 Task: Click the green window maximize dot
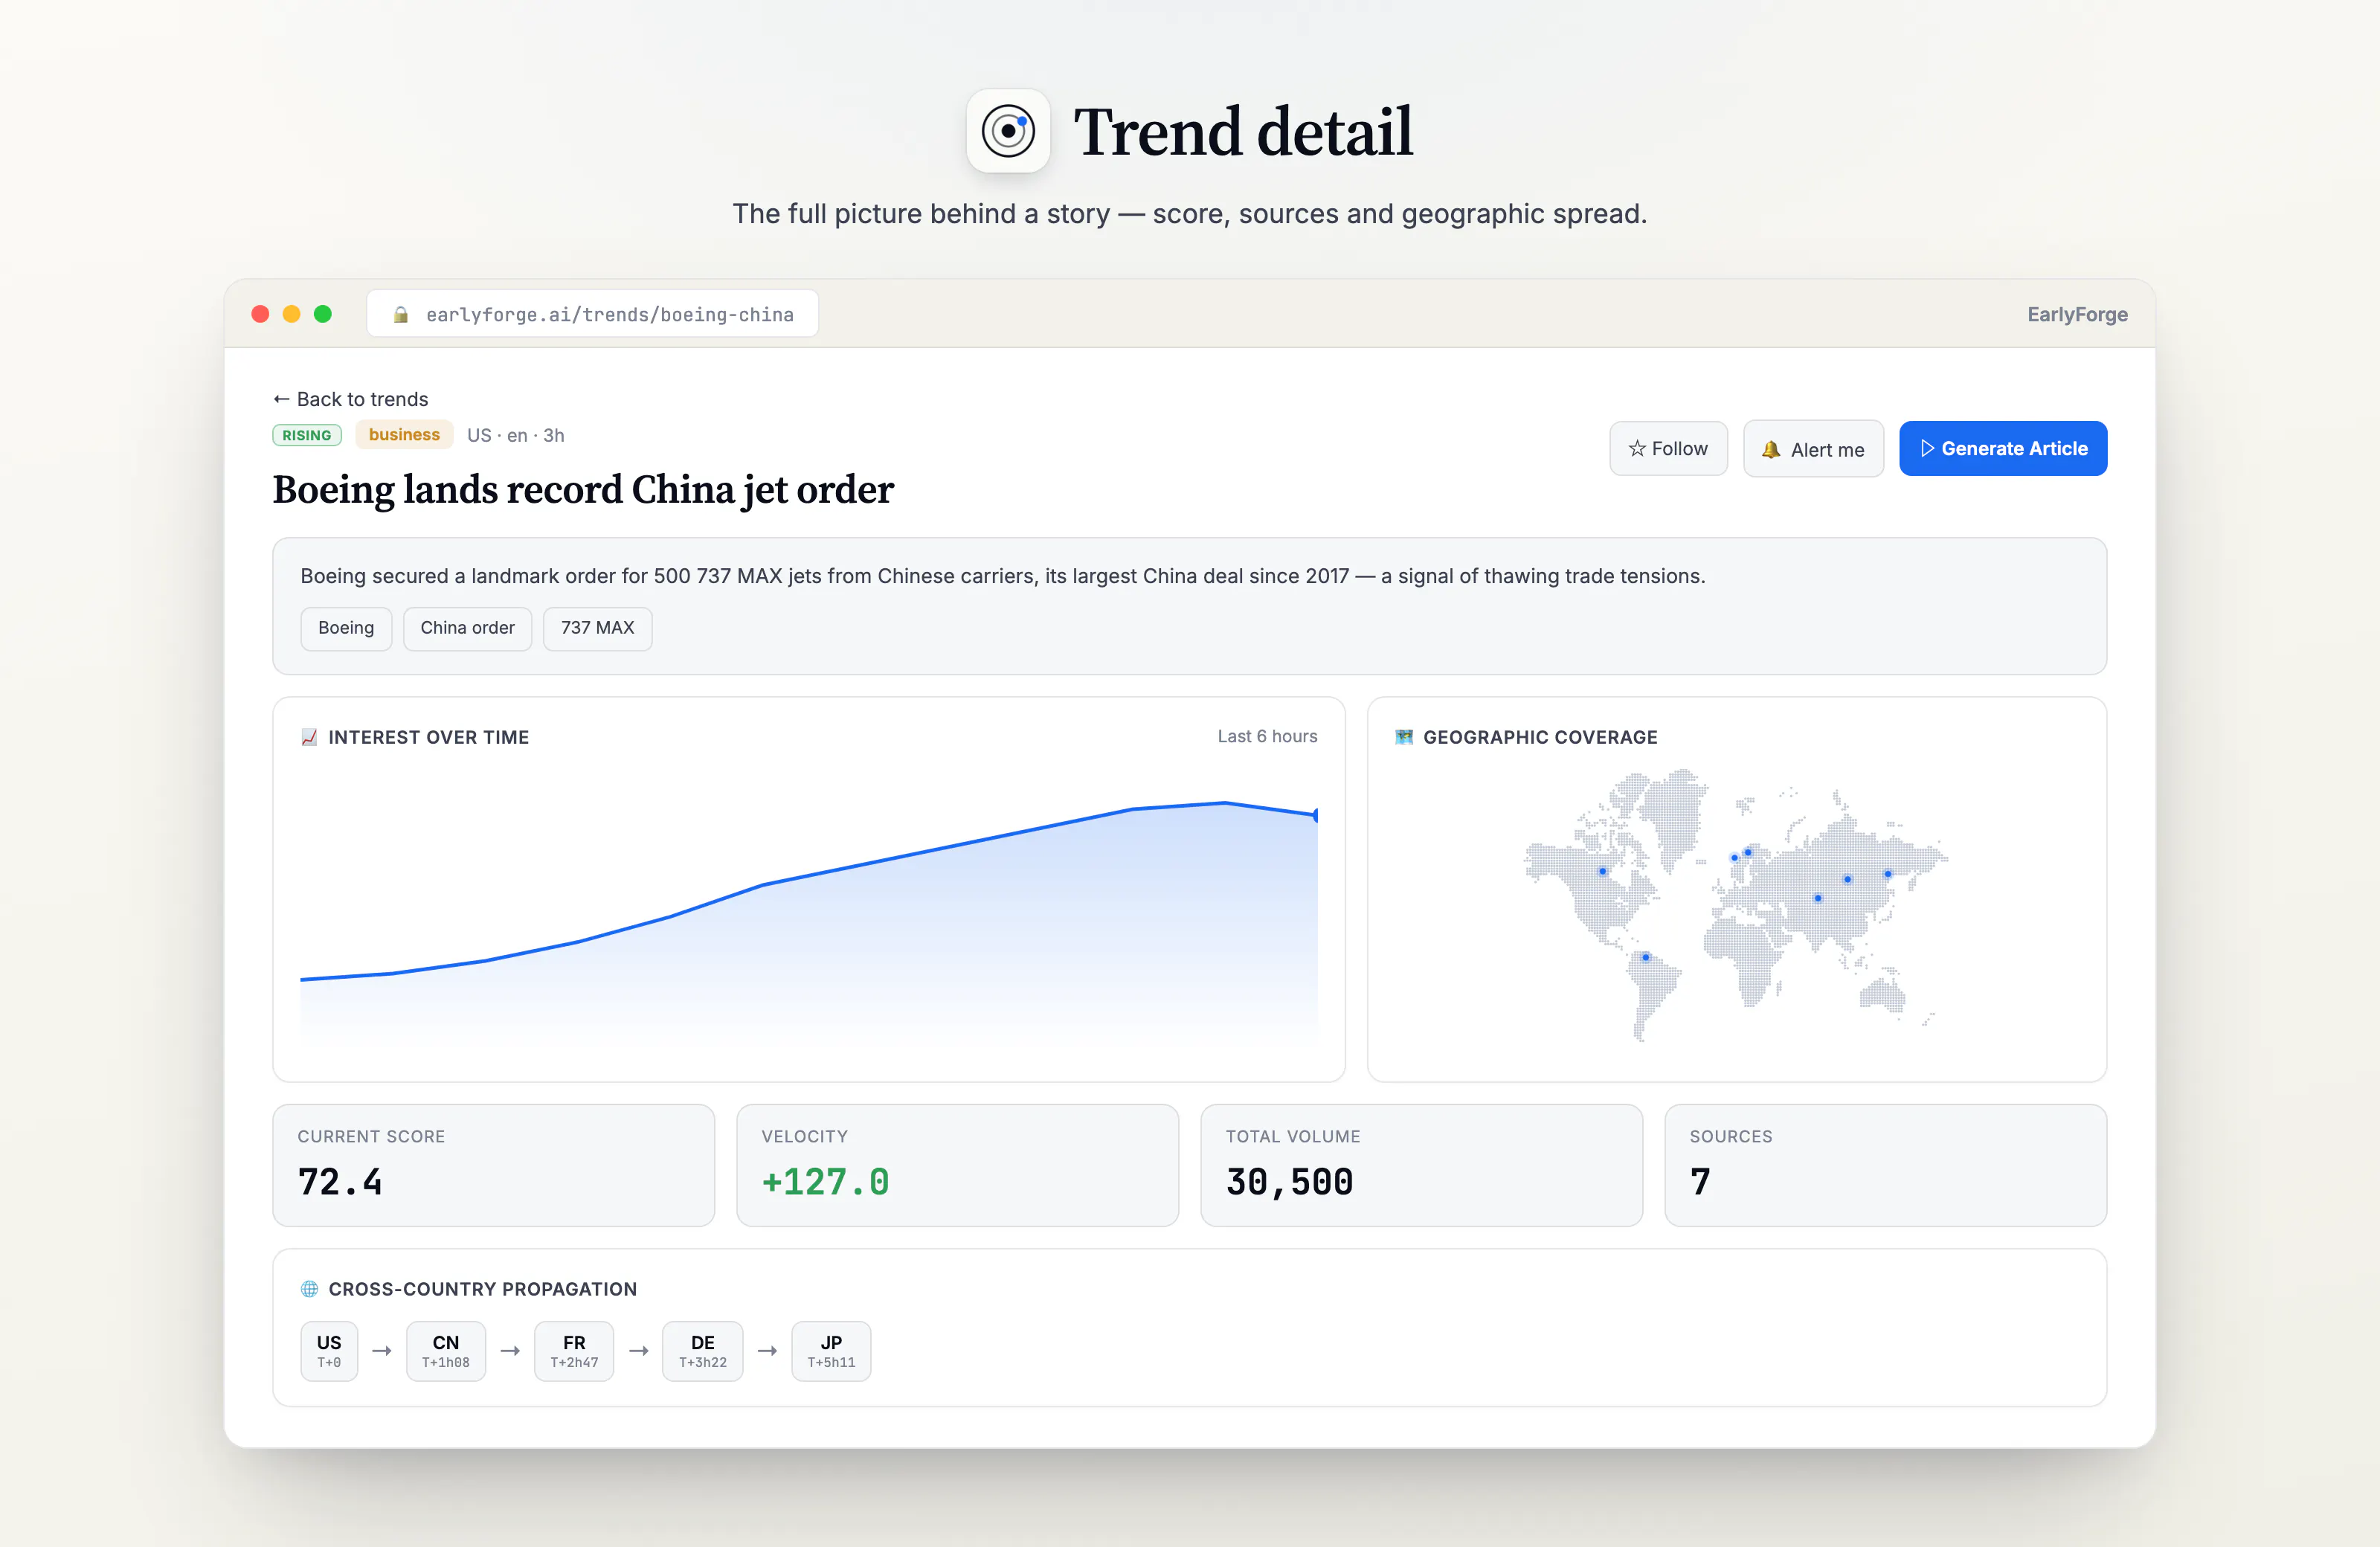coord(322,314)
